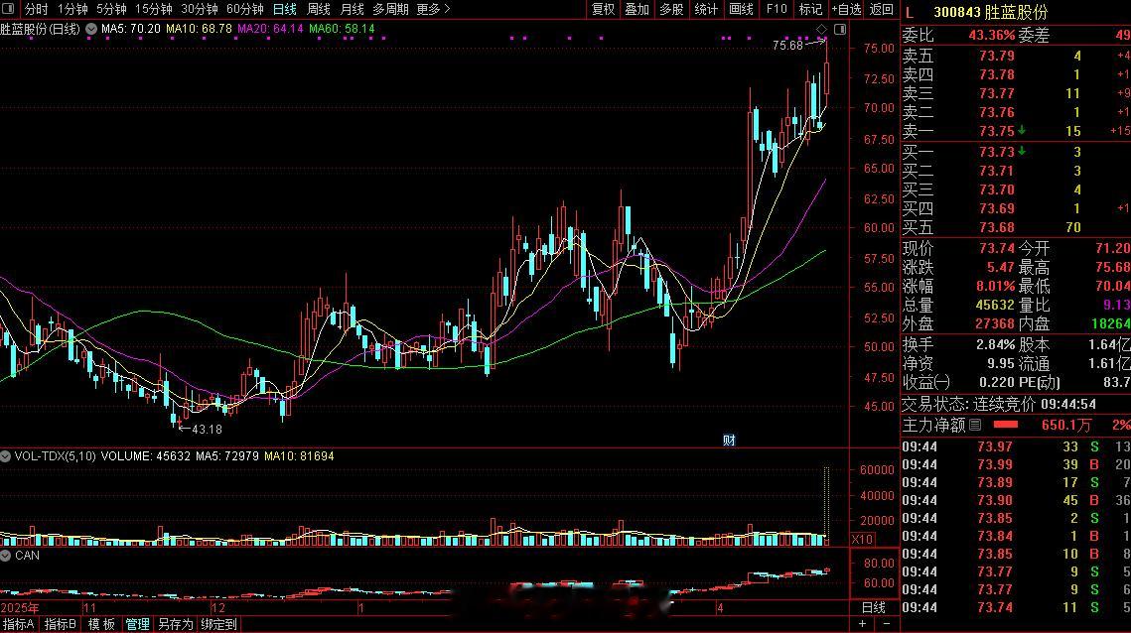
Task: Click the 涨幅 8.01% value
Action: coord(995,286)
